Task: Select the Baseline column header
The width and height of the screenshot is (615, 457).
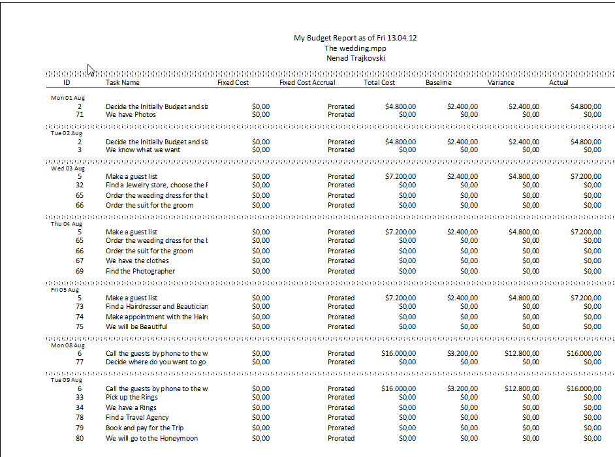Action: pos(439,82)
